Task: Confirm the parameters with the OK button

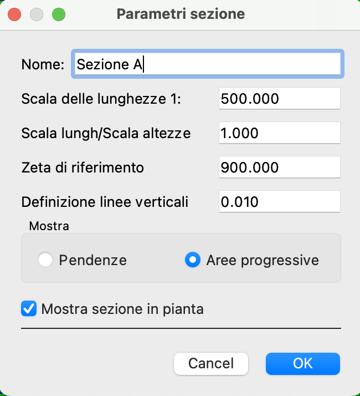Action: click(303, 364)
